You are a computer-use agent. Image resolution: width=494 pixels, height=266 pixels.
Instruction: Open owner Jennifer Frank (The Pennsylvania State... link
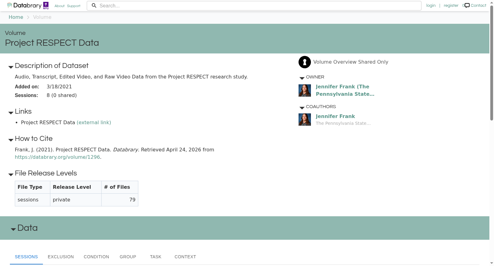point(345,91)
